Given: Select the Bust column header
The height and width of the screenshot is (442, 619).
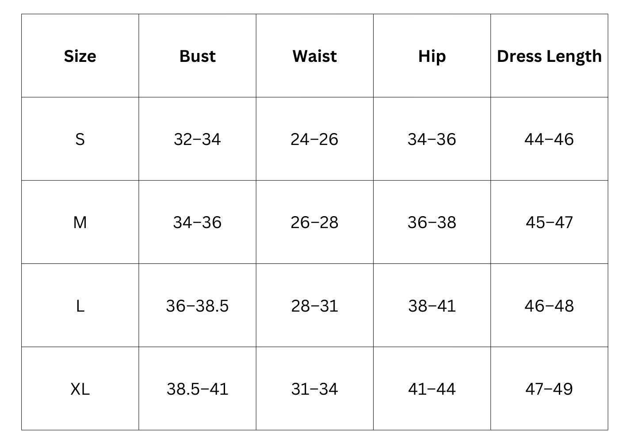Looking at the screenshot, I should pos(197,56).
